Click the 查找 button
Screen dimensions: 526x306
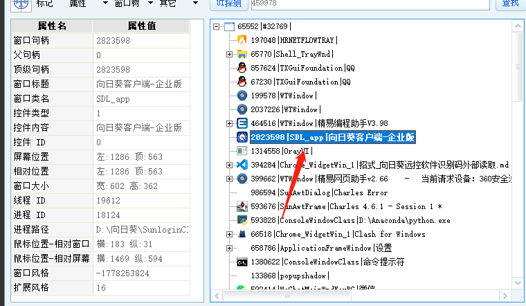pyautogui.click(x=511, y=4)
